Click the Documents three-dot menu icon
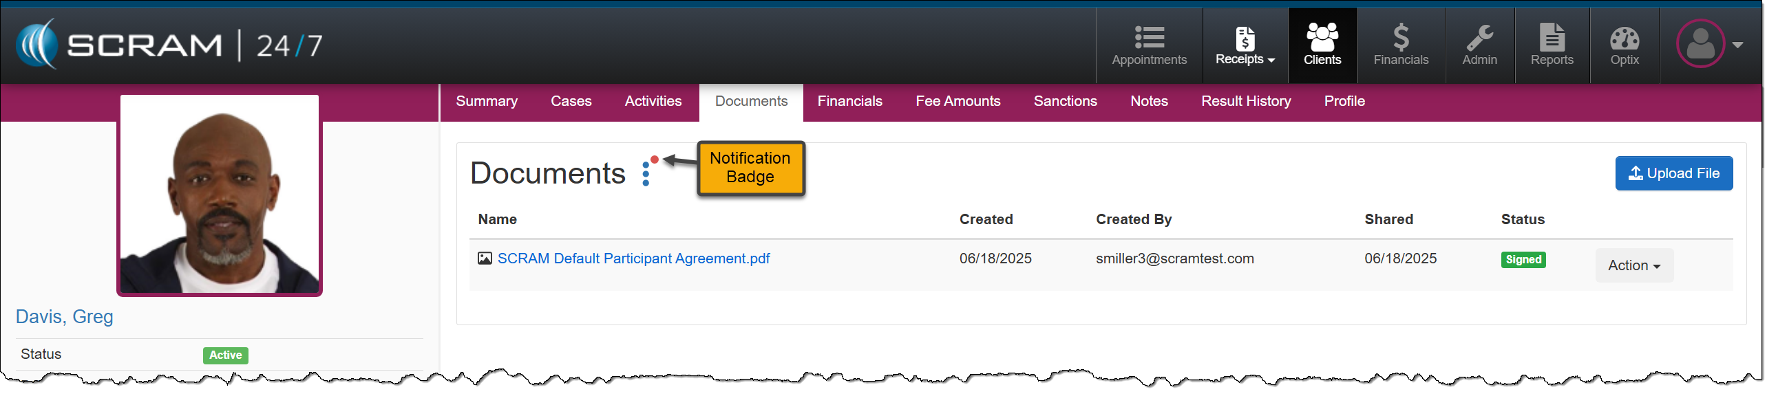Viewport: 1767px width, 396px height. click(646, 174)
